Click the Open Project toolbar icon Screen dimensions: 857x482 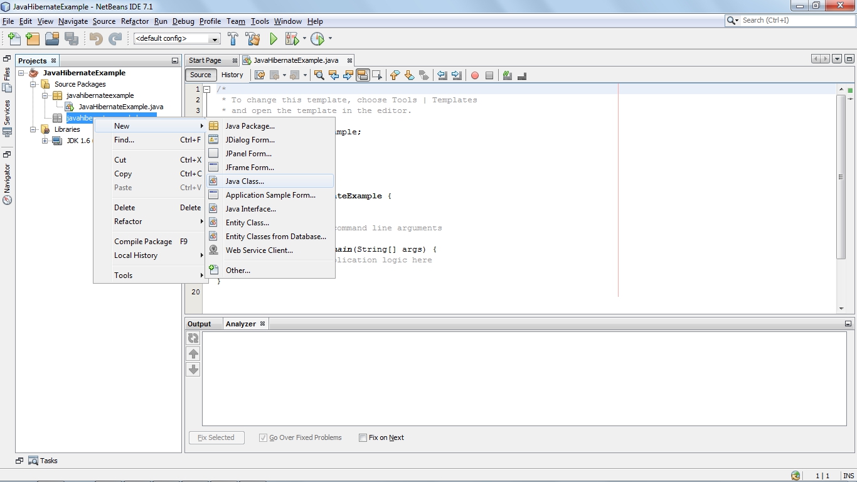pos(52,39)
